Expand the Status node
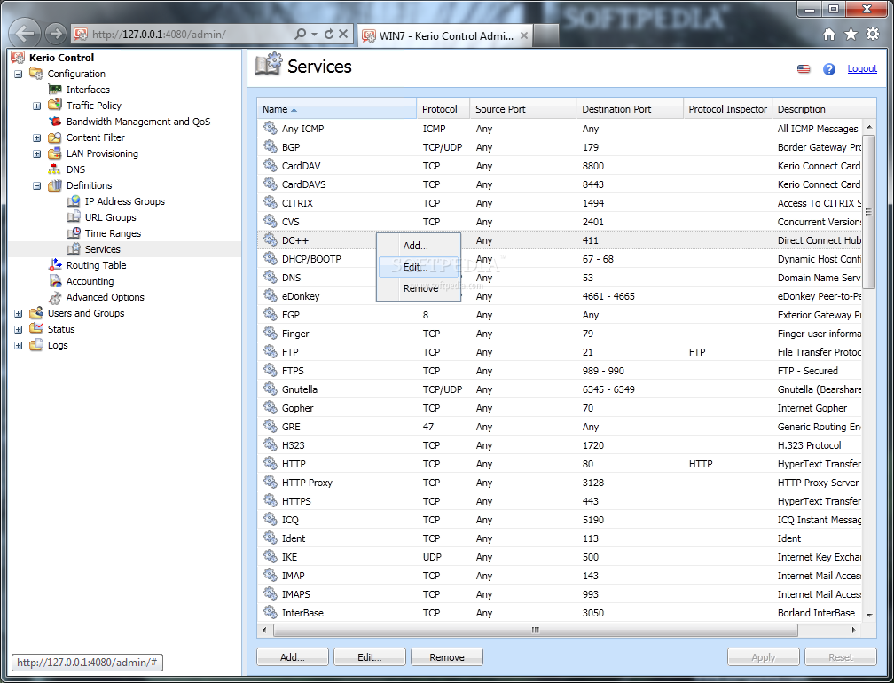Viewport: 894px width, 683px height. coord(19,329)
